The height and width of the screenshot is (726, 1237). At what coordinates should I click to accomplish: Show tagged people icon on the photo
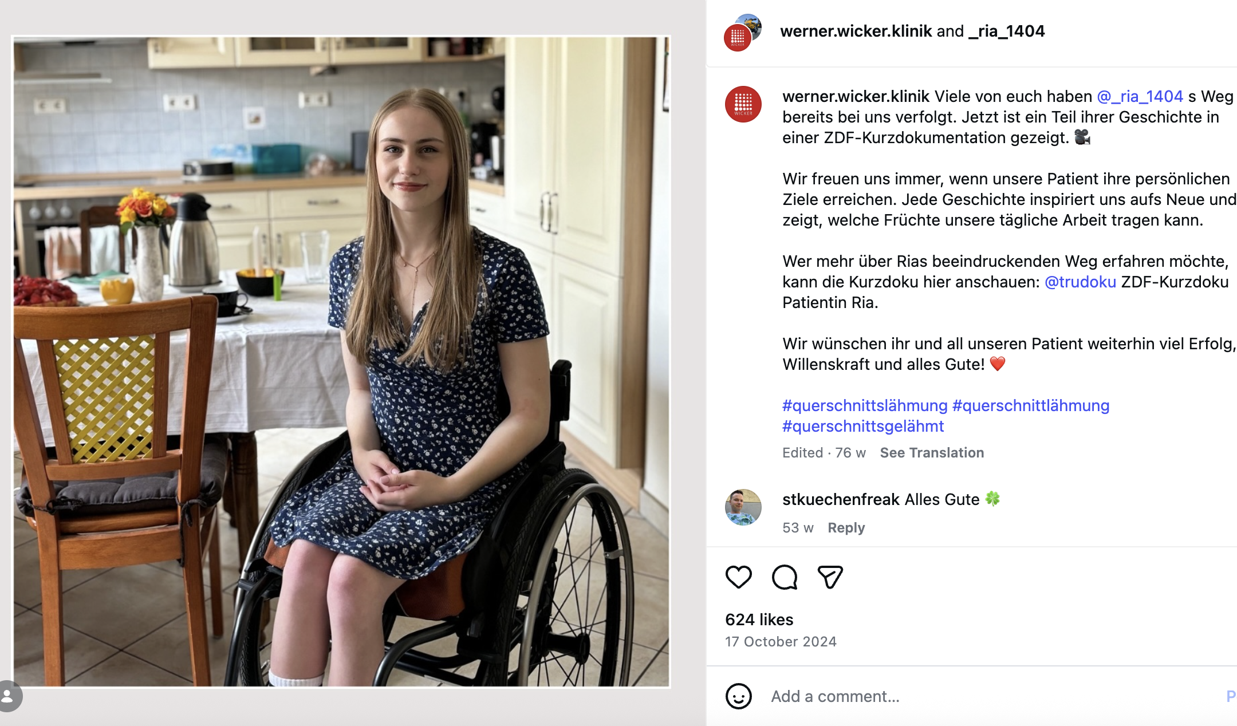click(8, 696)
